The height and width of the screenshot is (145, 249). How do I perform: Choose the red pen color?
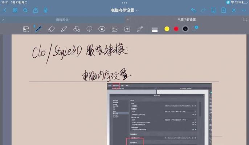(176, 29)
